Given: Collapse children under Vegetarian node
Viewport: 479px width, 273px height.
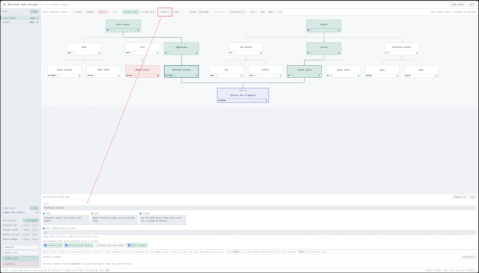Looking at the screenshot, I should click(x=181, y=60).
